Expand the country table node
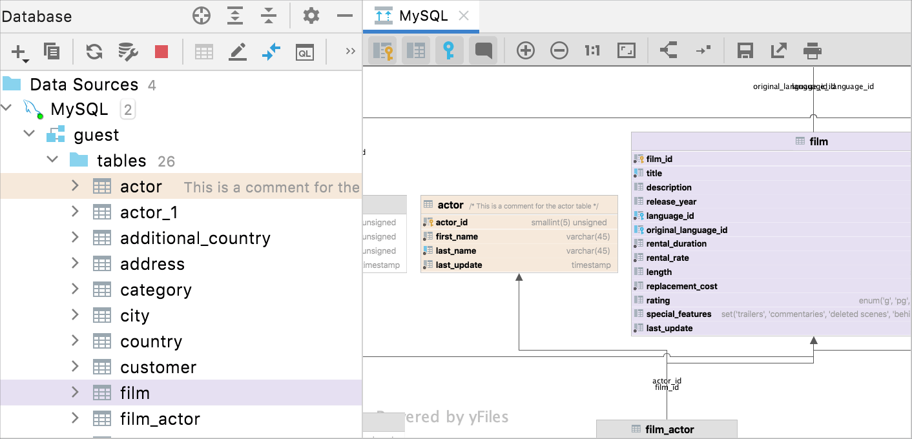 coord(75,341)
